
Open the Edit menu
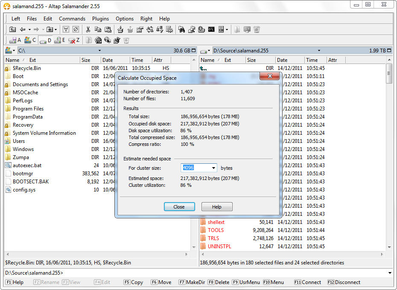[48, 19]
